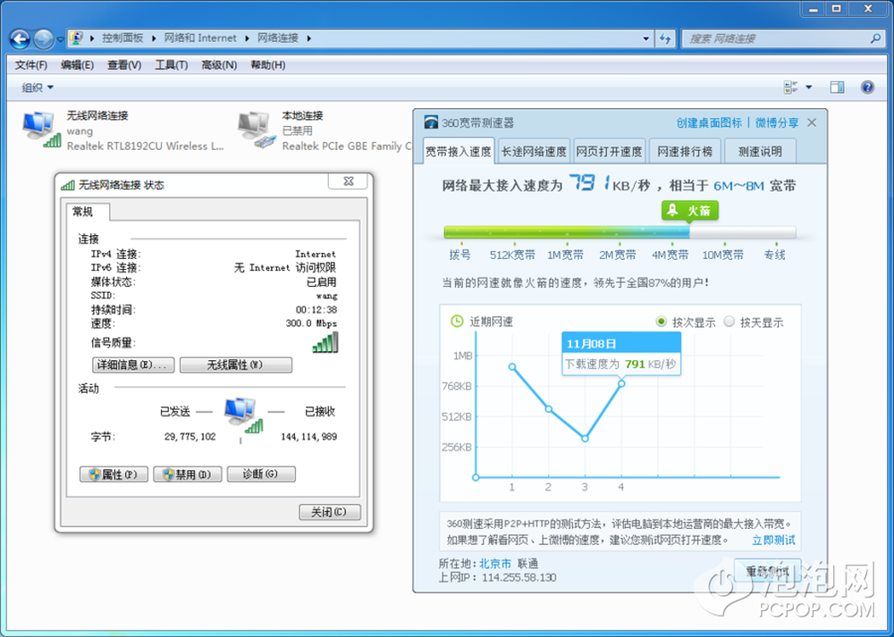Select the disabled 本地连接 adapter icon
This screenshot has height=637, width=894.
tap(257, 130)
